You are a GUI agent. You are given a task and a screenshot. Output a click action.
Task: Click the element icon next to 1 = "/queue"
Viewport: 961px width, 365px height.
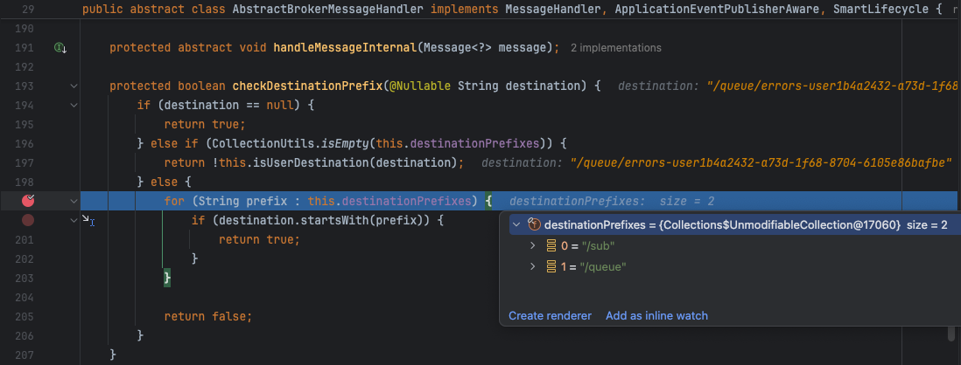tap(551, 266)
